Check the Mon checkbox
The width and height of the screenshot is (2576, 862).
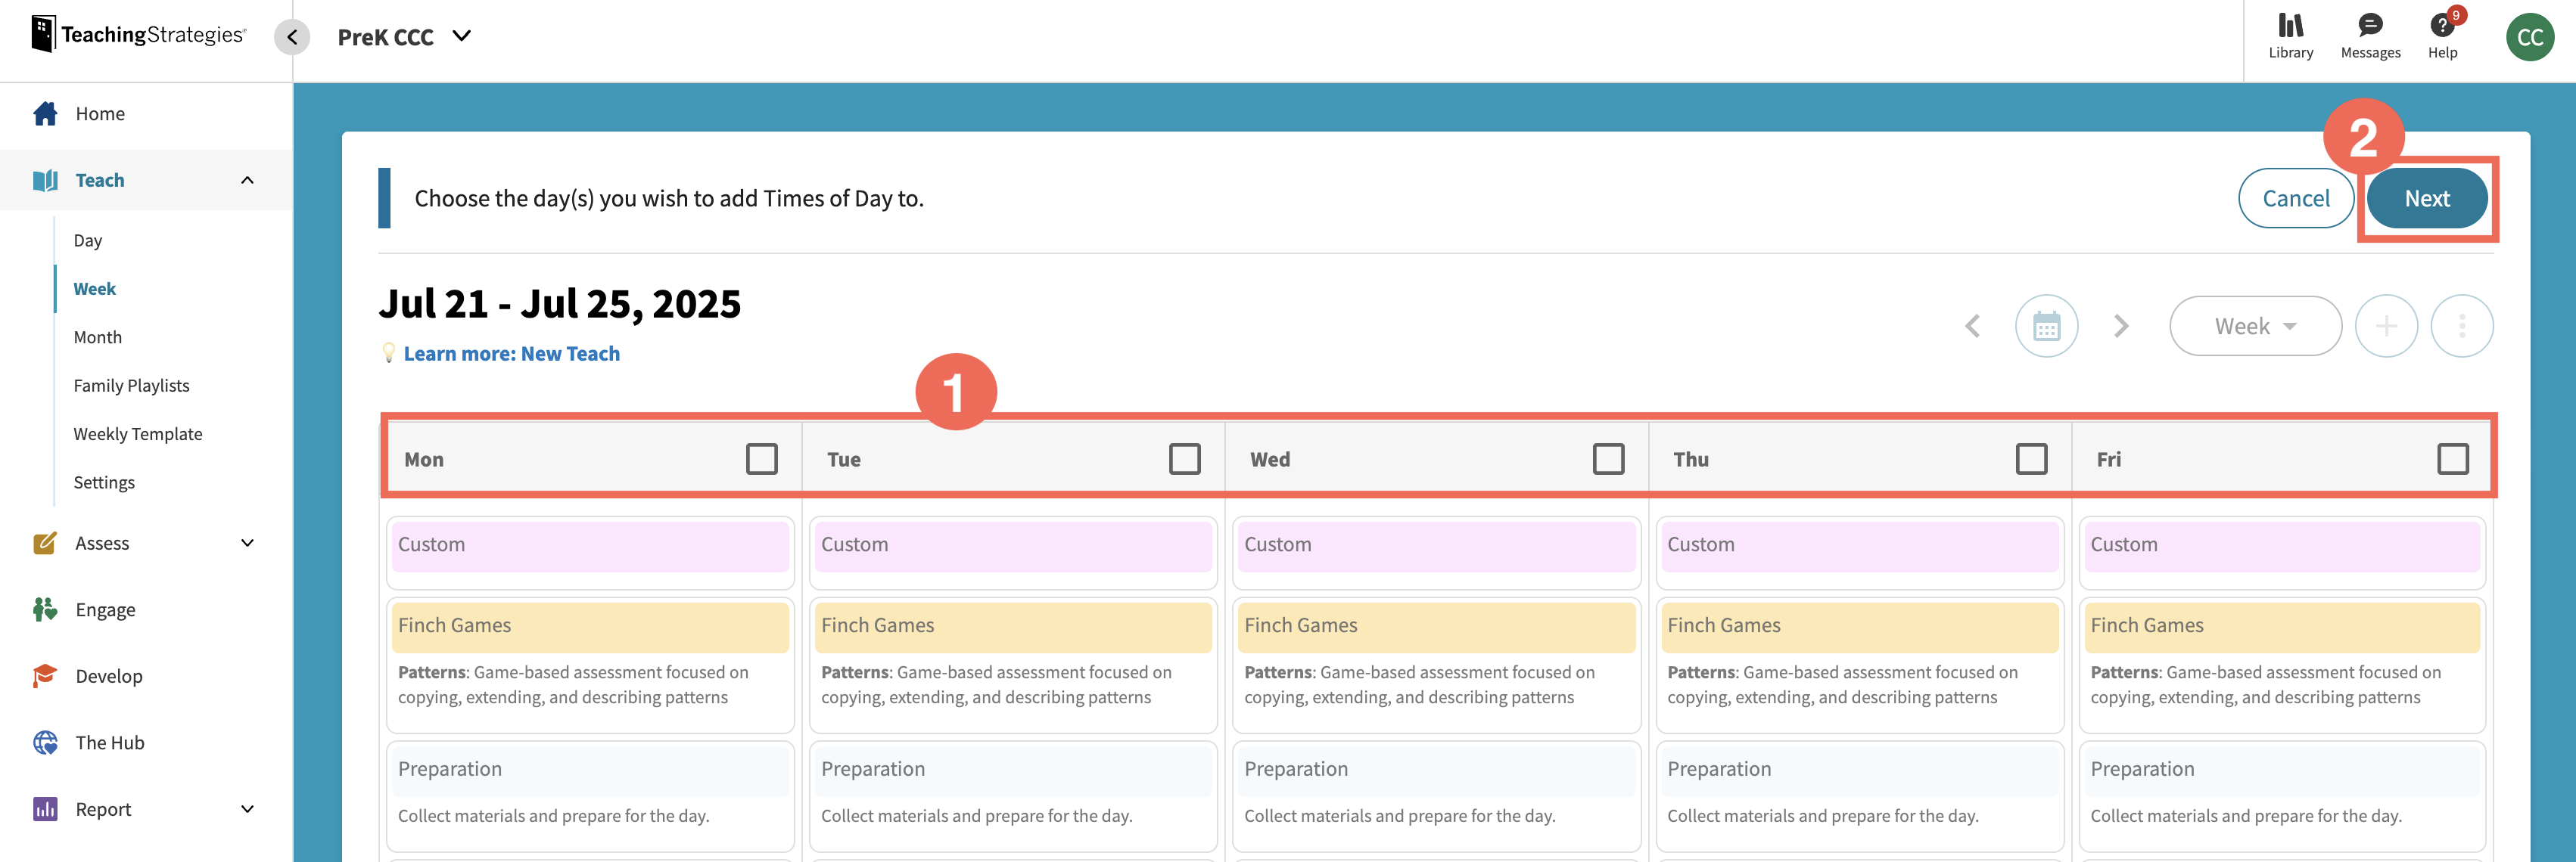762,457
